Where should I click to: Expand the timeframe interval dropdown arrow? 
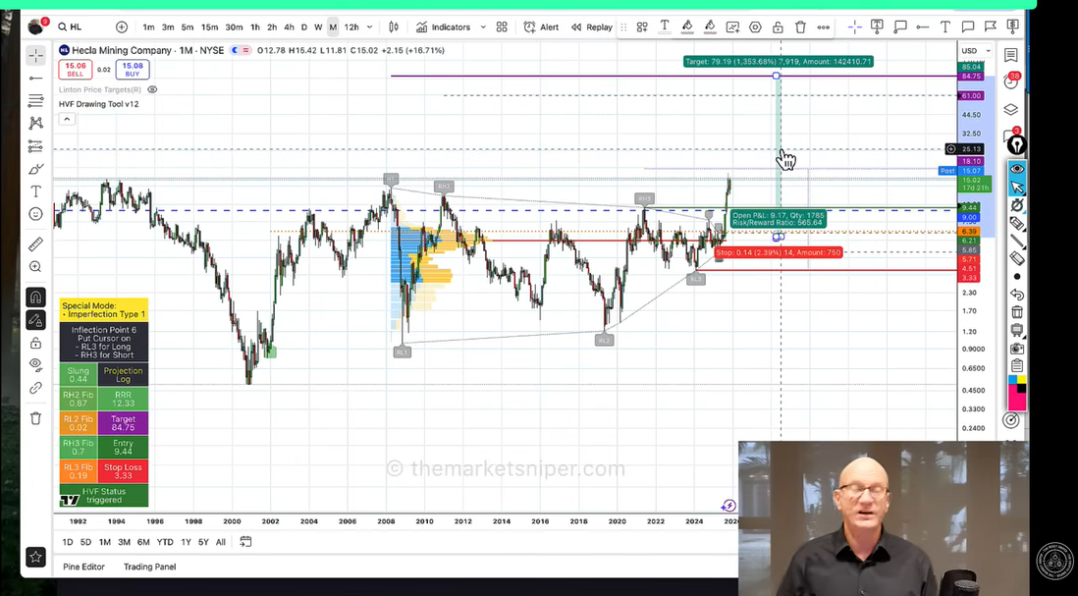click(x=370, y=27)
